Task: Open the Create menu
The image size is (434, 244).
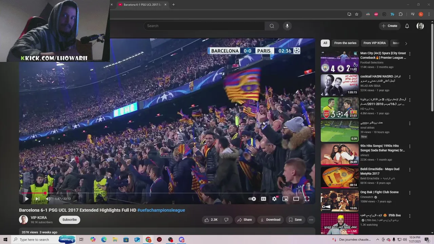Action: point(389,26)
